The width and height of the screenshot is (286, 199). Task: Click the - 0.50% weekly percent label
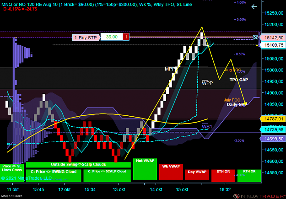point(239,54)
